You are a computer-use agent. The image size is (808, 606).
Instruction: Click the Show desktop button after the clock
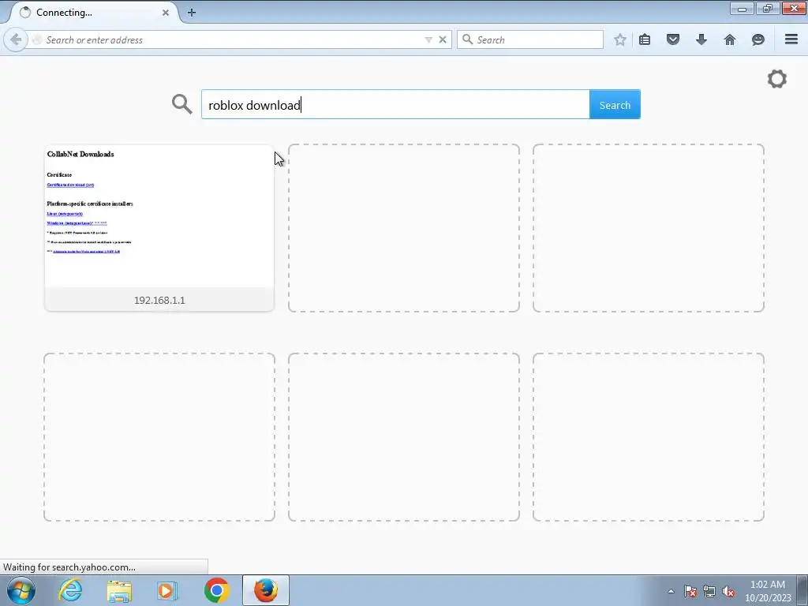coord(802,590)
